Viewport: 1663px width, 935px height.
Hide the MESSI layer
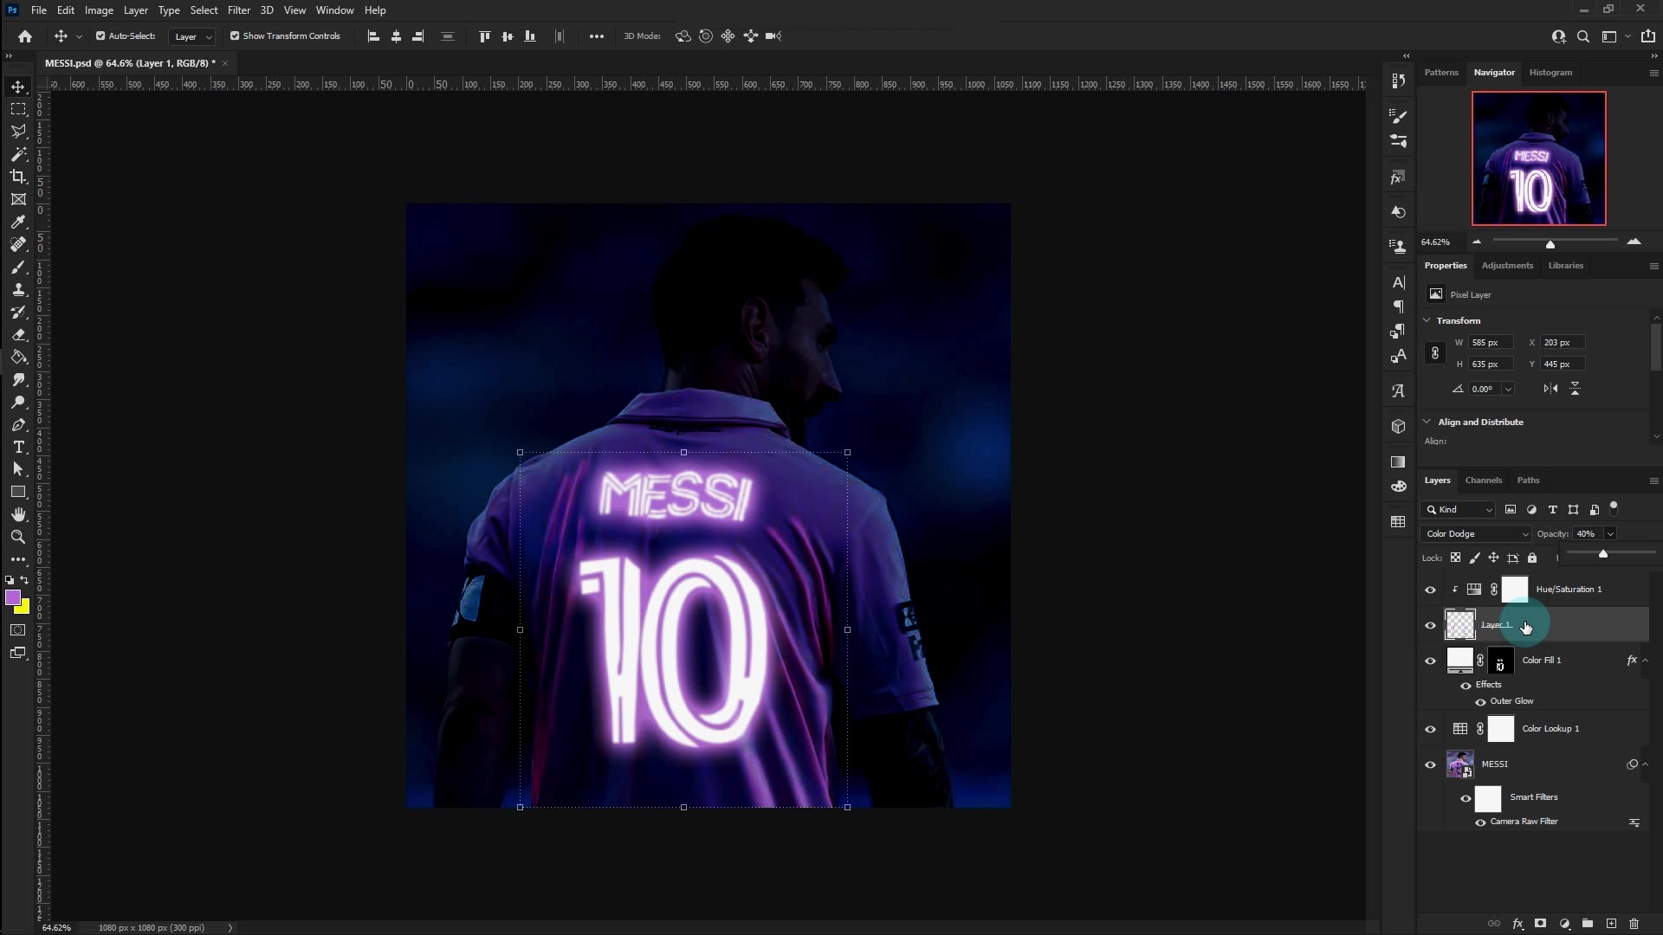click(1431, 764)
